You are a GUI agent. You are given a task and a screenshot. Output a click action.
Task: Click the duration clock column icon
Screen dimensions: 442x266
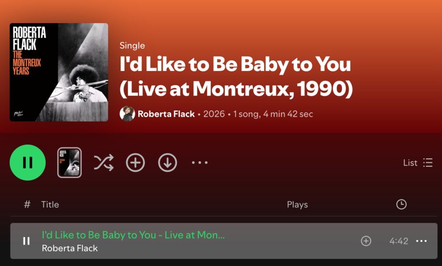click(x=401, y=205)
